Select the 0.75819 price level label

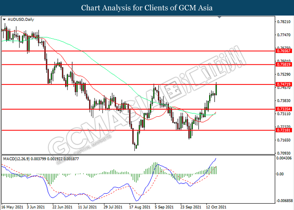[x=283, y=65]
